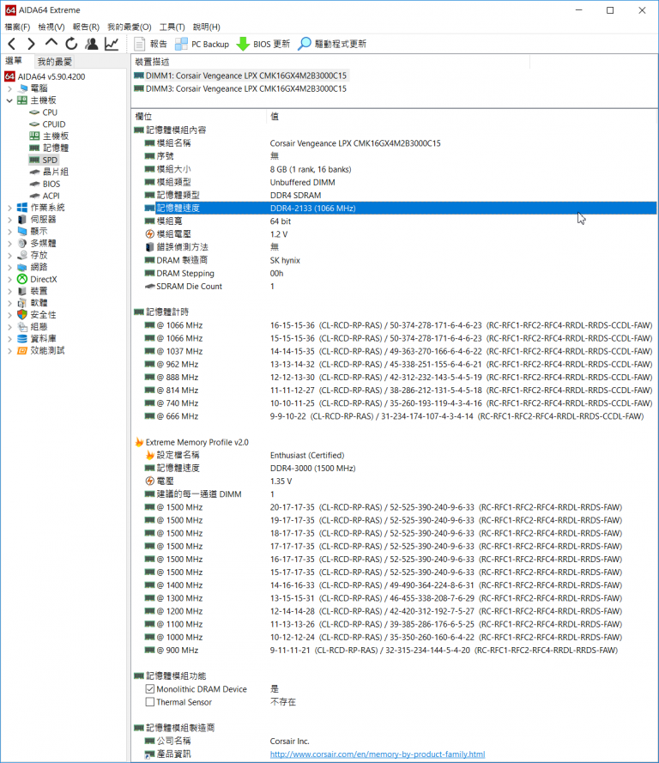The width and height of the screenshot is (659, 763).
Task: Click the 組態 config icon in tree
Action: 22,327
